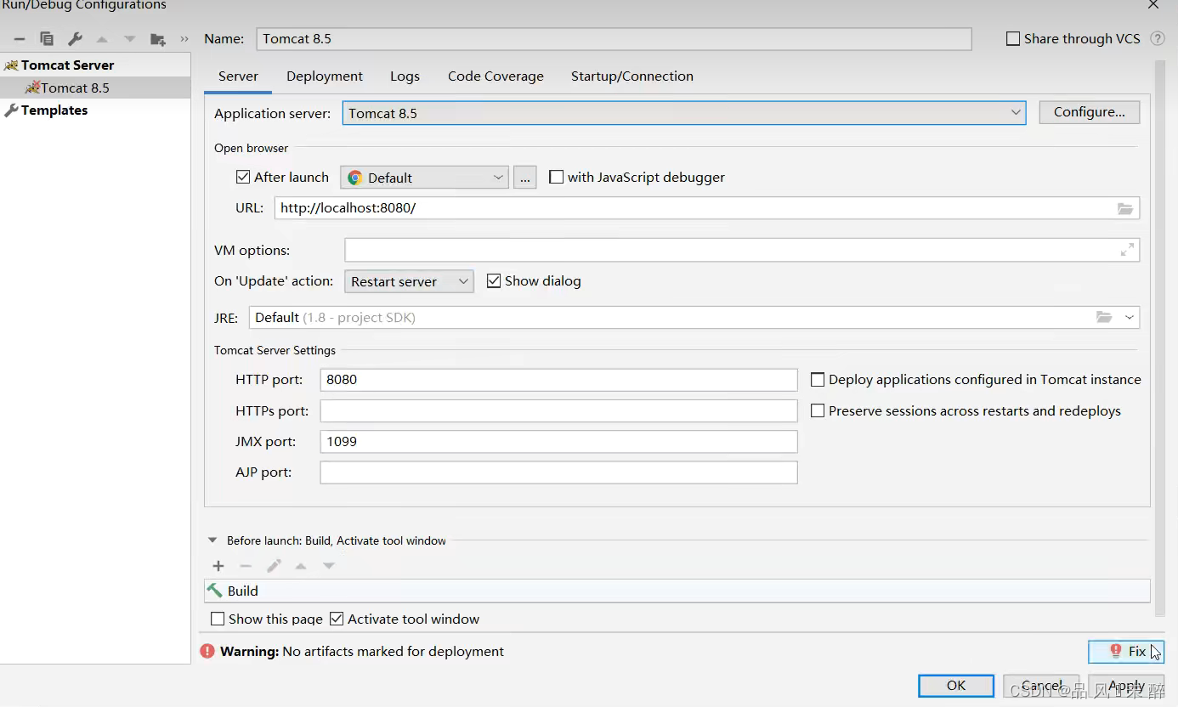The height and width of the screenshot is (707, 1178).
Task: Expand the VM options field with arrows icon
Action: click(1127, 250)
